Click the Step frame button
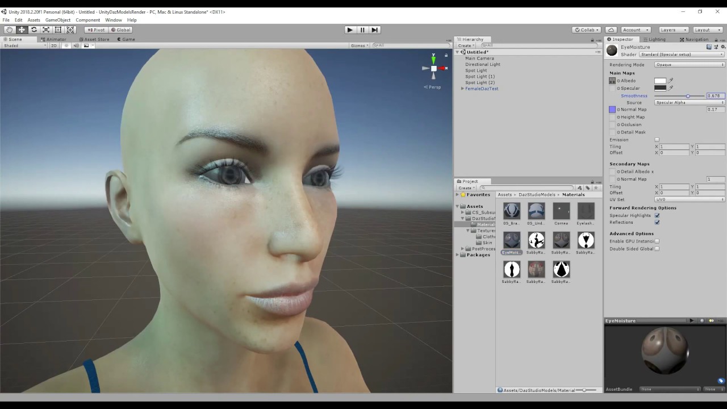Image resolution: width=727 pixels, height=409 pixels. pos(374,30)
